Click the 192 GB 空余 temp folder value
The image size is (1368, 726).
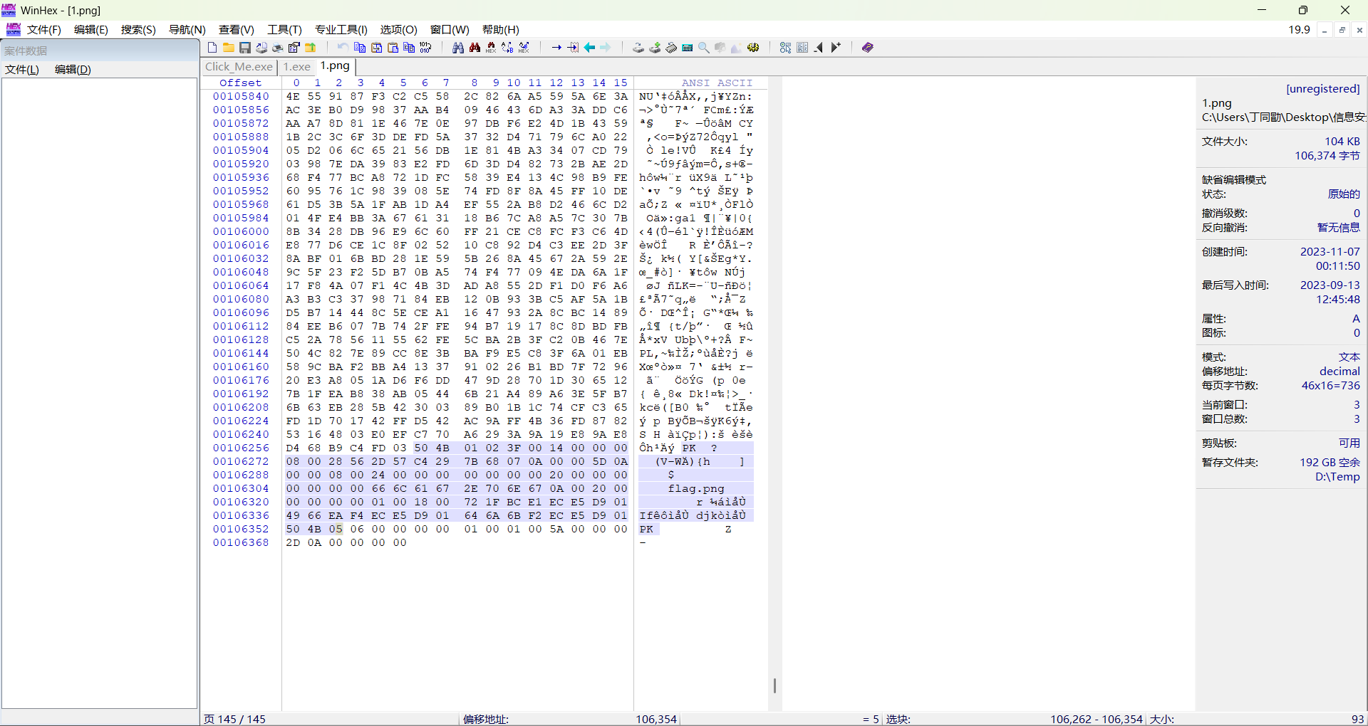click(x=1330, y=463)
